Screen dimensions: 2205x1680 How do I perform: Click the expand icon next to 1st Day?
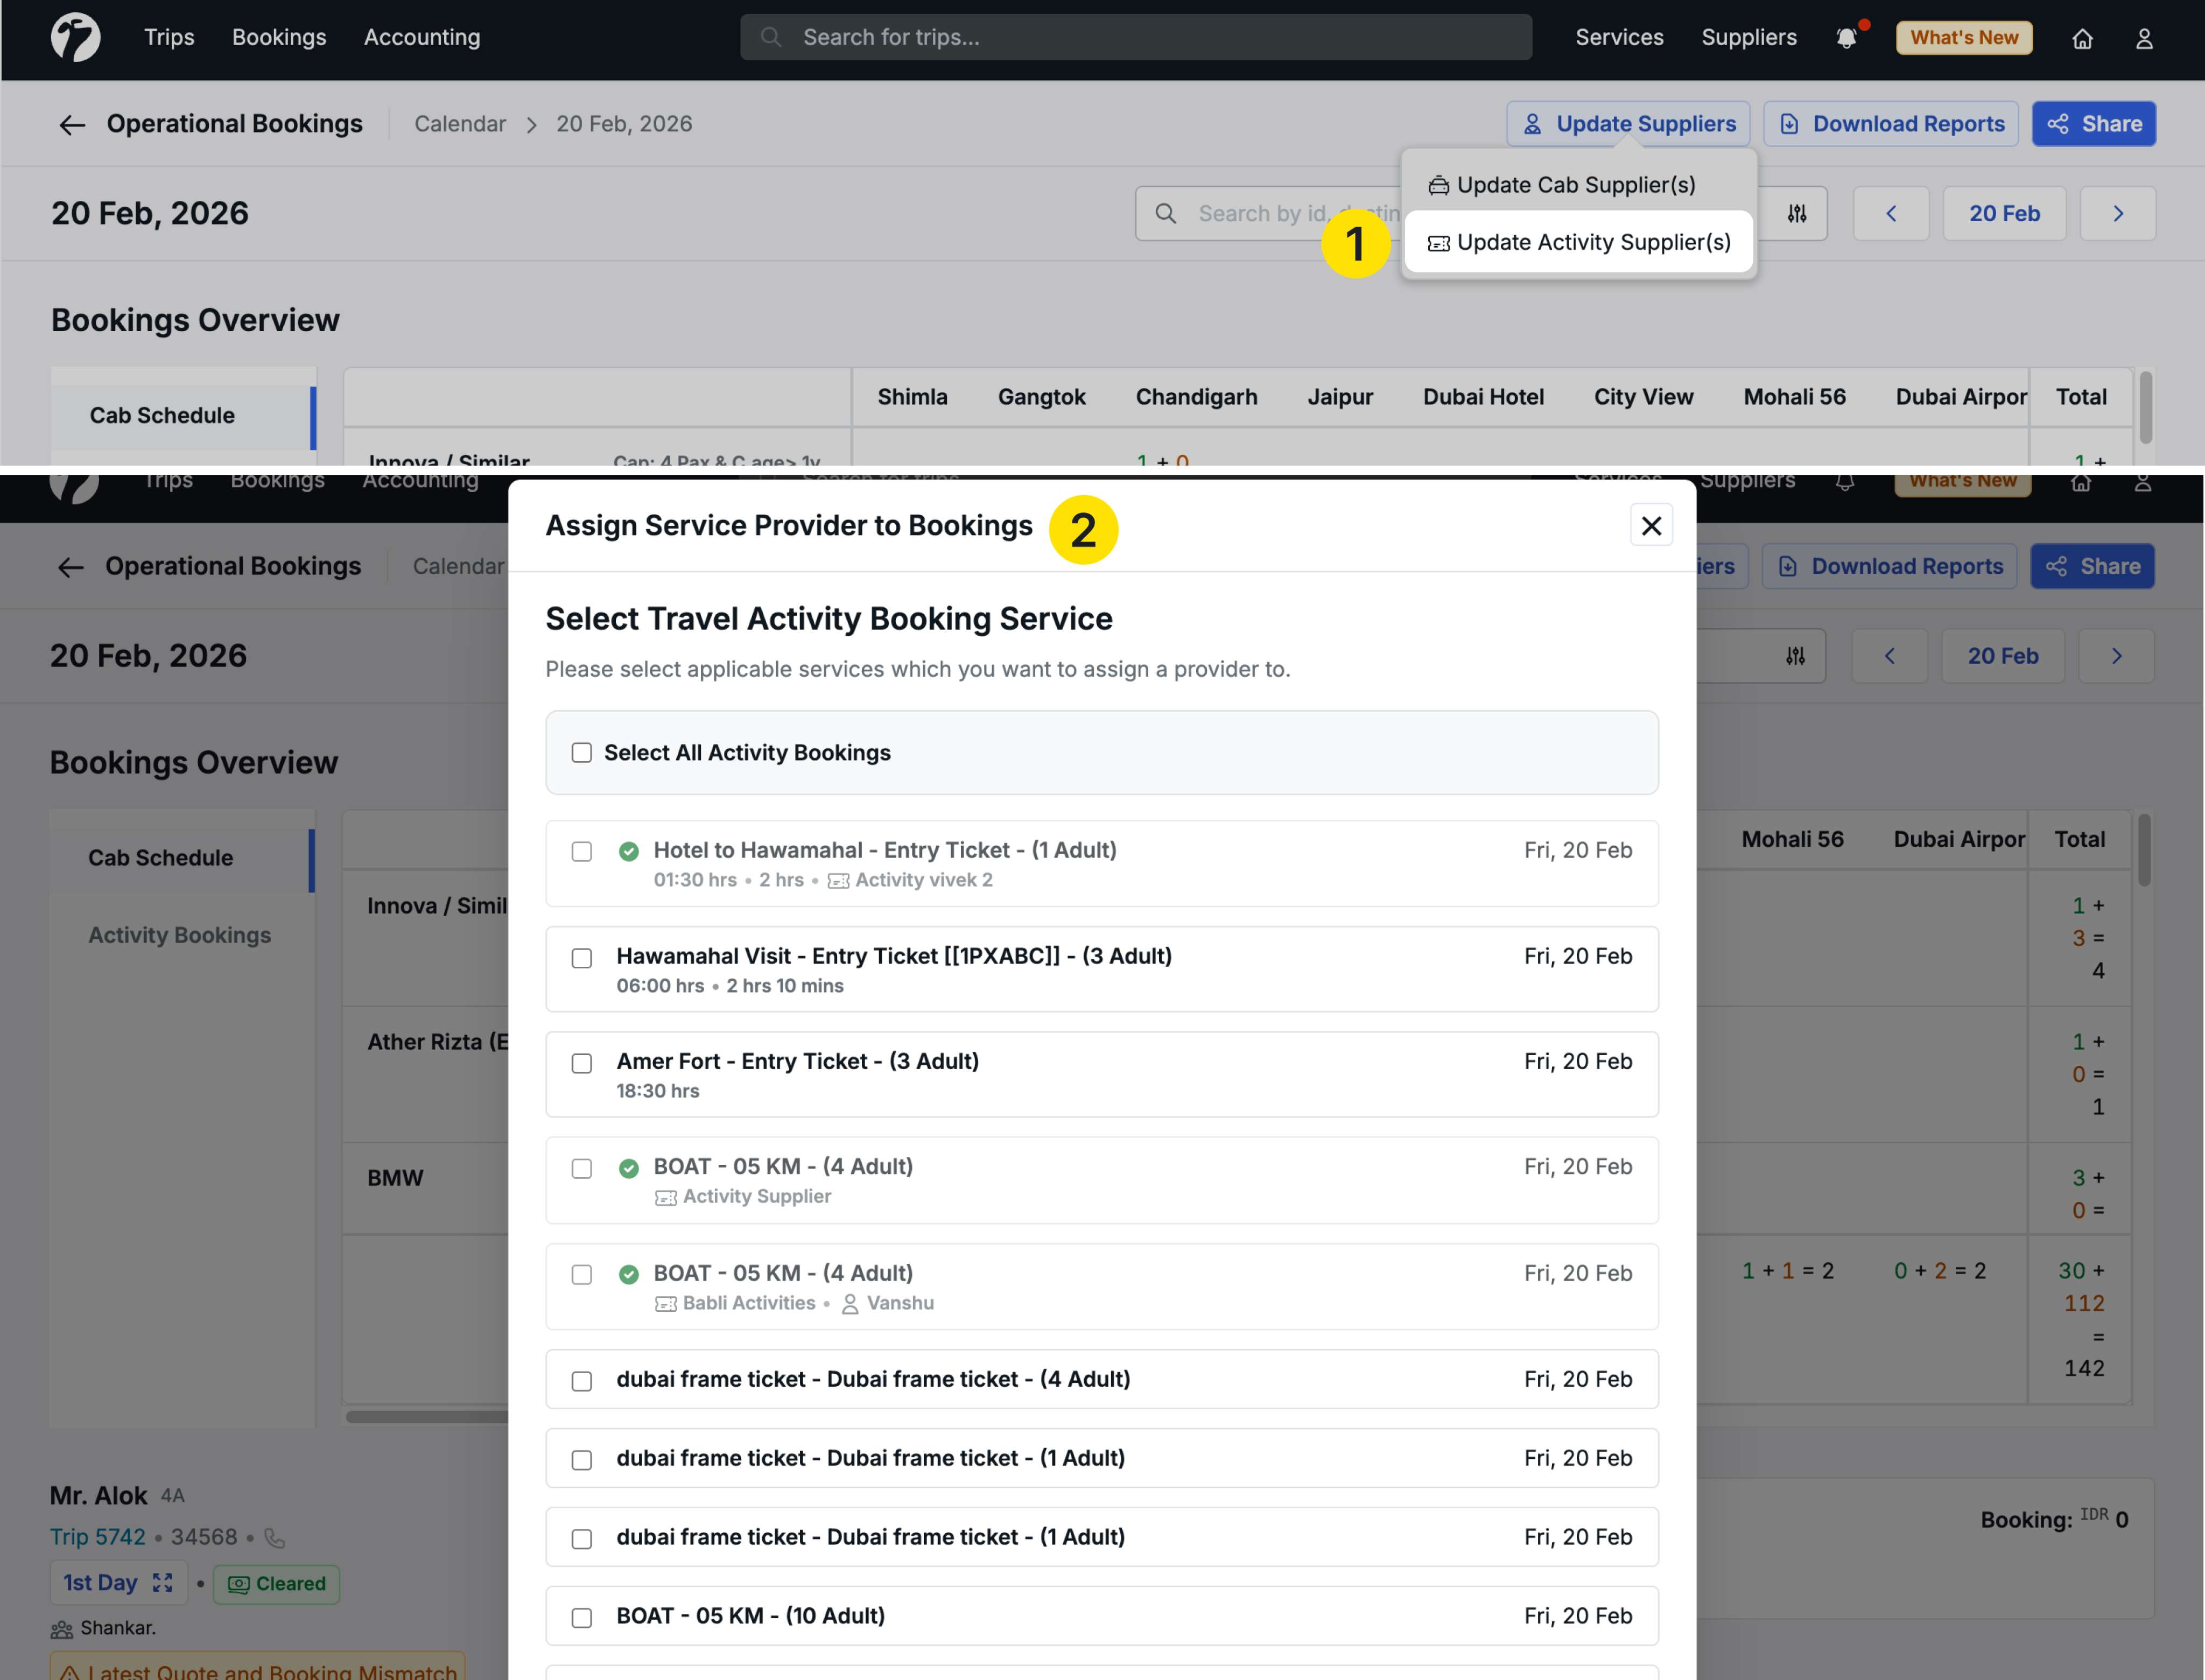163,1582
